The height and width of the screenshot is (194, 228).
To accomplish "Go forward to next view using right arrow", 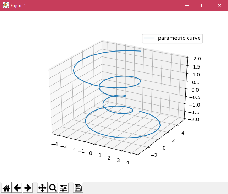I will (27, 188).
